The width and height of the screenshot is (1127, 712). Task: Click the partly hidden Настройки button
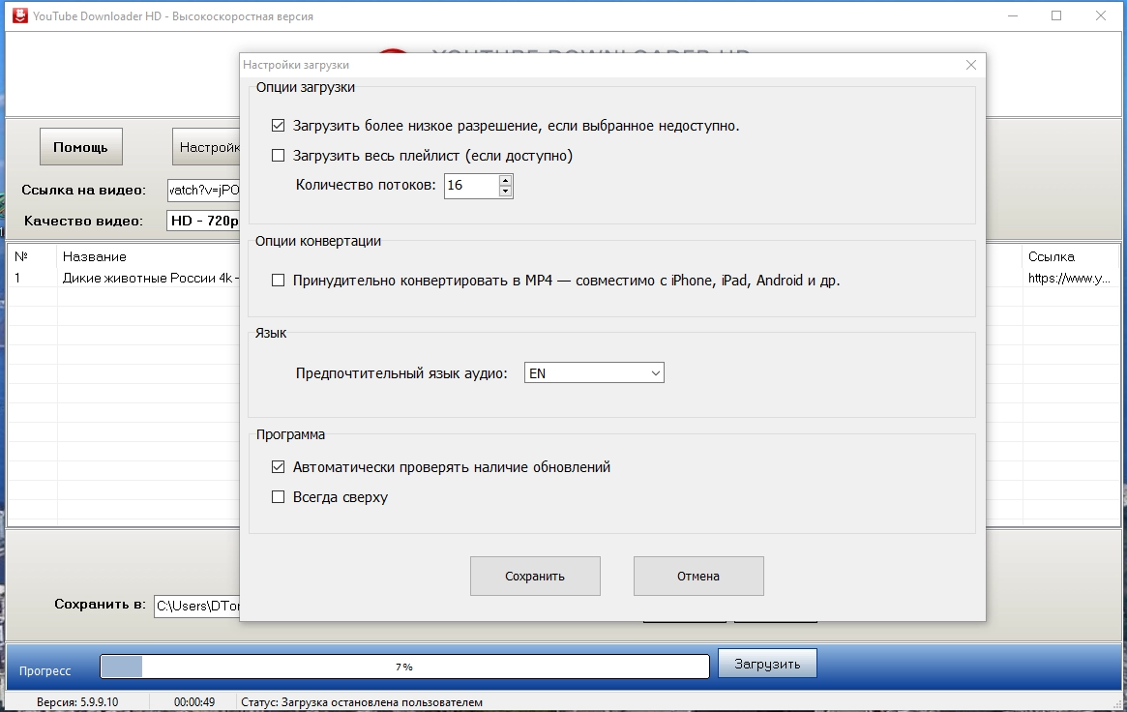coord(206,147)
